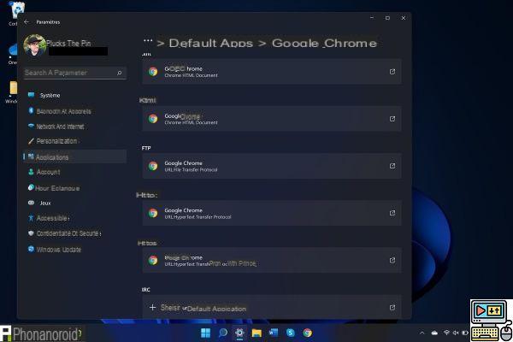This screenshot has width=513, height=342.
Task: Go to Default Apps breadcrumb
Action: tap(211, 44)
